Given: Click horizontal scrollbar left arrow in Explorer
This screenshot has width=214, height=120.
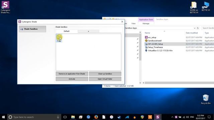Looking at the screenshot, I should coord(143,83).
